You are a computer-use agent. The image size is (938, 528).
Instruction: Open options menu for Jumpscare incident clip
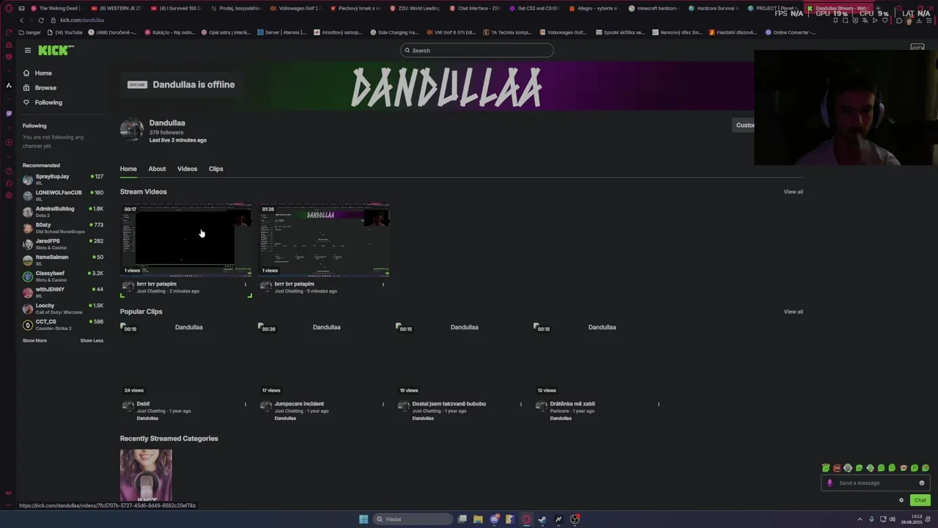pos(383,404)
